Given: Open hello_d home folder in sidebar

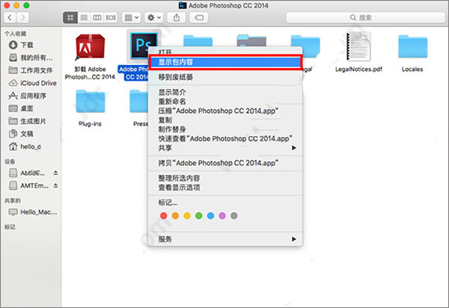Looking at the screenshot, I should tap(25, 147).
